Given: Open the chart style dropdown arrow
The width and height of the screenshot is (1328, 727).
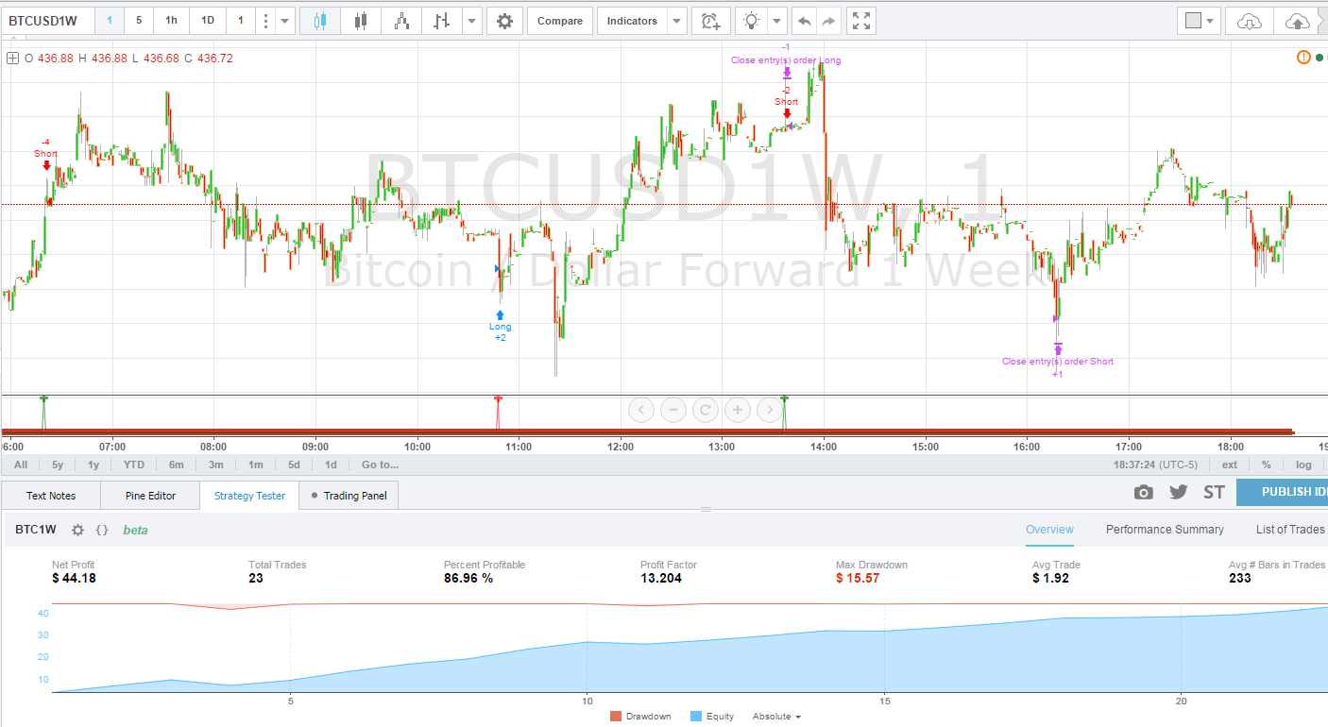Looking at the screenshot, I should [473, 21].
